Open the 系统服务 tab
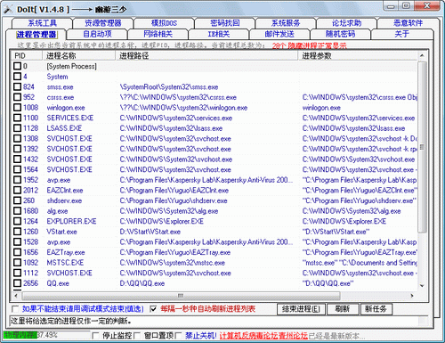The height and width of the screenshot is (343, 445). pyautogui.click(x=286, y=23)
